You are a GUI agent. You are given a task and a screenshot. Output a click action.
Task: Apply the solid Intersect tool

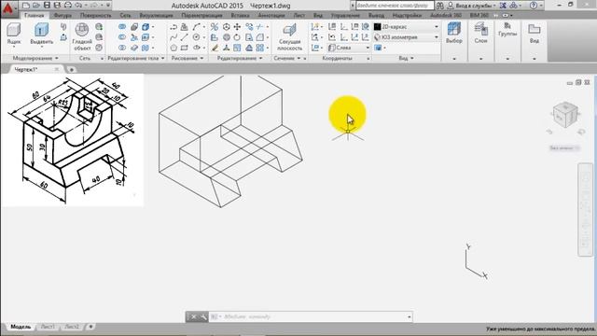pos(122,48)
